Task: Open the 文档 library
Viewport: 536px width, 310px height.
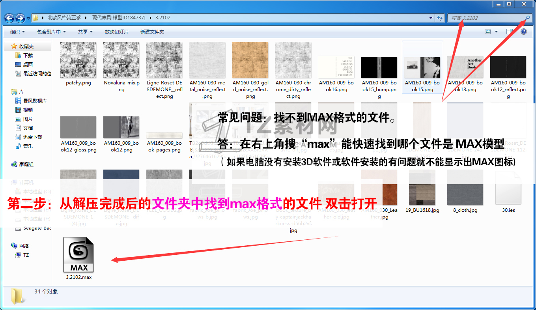Action: 28,128
